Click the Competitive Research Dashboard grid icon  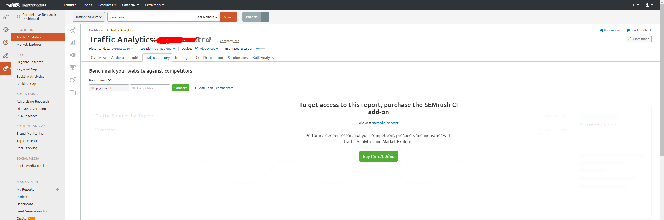coord(18,17)
